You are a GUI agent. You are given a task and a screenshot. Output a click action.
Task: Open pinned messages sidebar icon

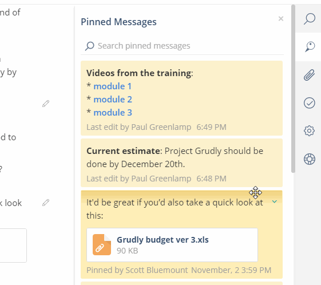pyautogui.click(x=310, y=47)
